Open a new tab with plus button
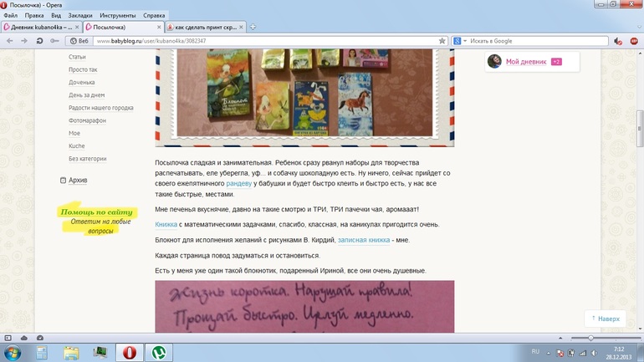Screen dimensions: 644x362 point(253,27)
